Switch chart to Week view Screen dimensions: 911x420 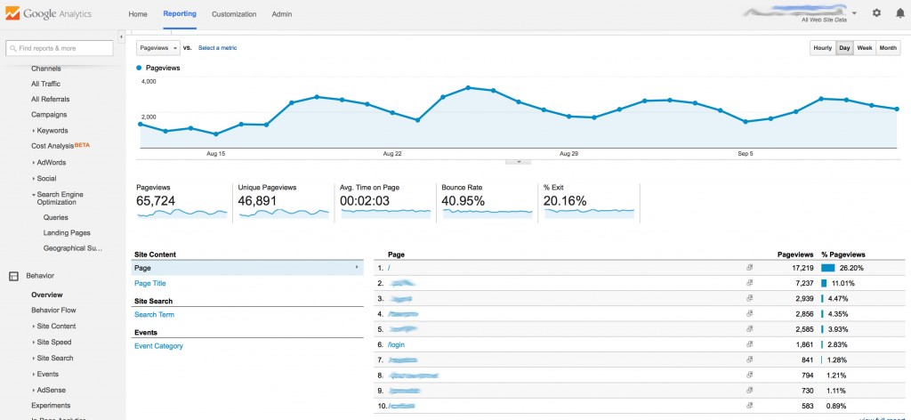point(864,48)
